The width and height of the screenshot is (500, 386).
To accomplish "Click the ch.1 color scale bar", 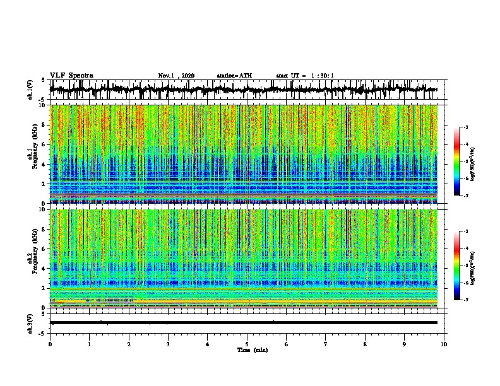I will (x=456, y=161).
